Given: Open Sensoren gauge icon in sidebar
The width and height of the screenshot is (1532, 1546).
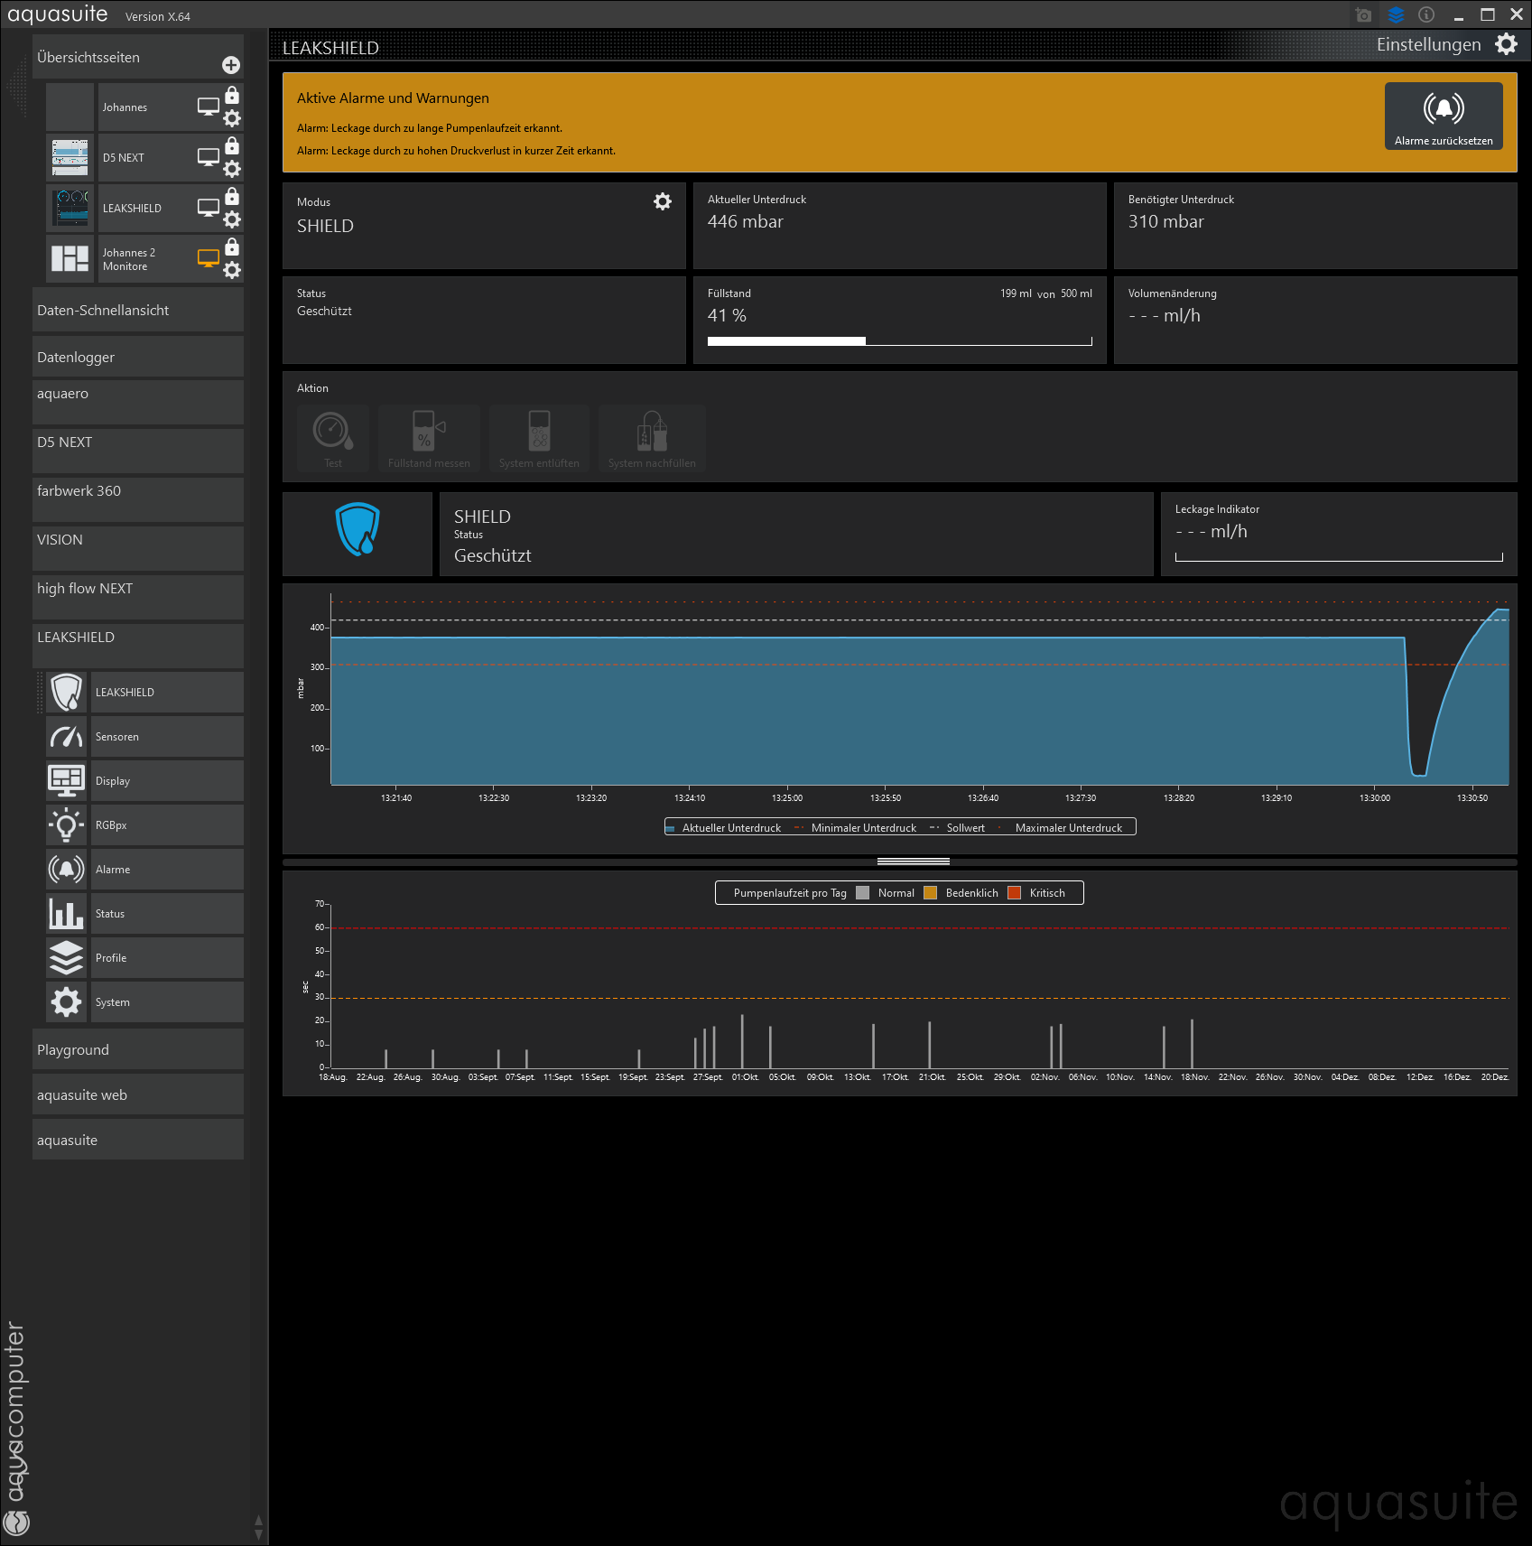Looking at the screenshot, I should (x=67, y=737).
